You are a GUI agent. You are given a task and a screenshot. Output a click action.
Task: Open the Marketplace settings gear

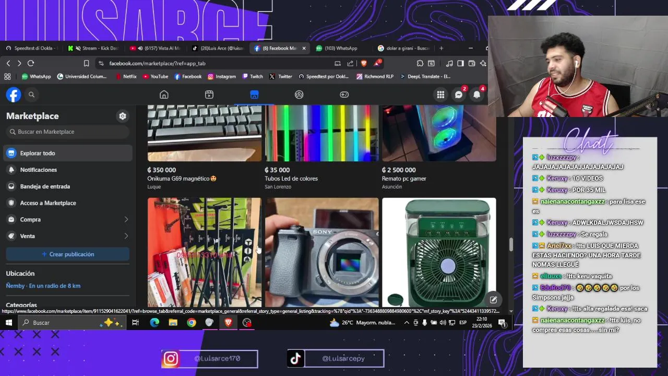point(123,116)
